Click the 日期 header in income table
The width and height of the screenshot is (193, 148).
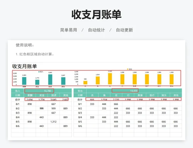(17, 95)
